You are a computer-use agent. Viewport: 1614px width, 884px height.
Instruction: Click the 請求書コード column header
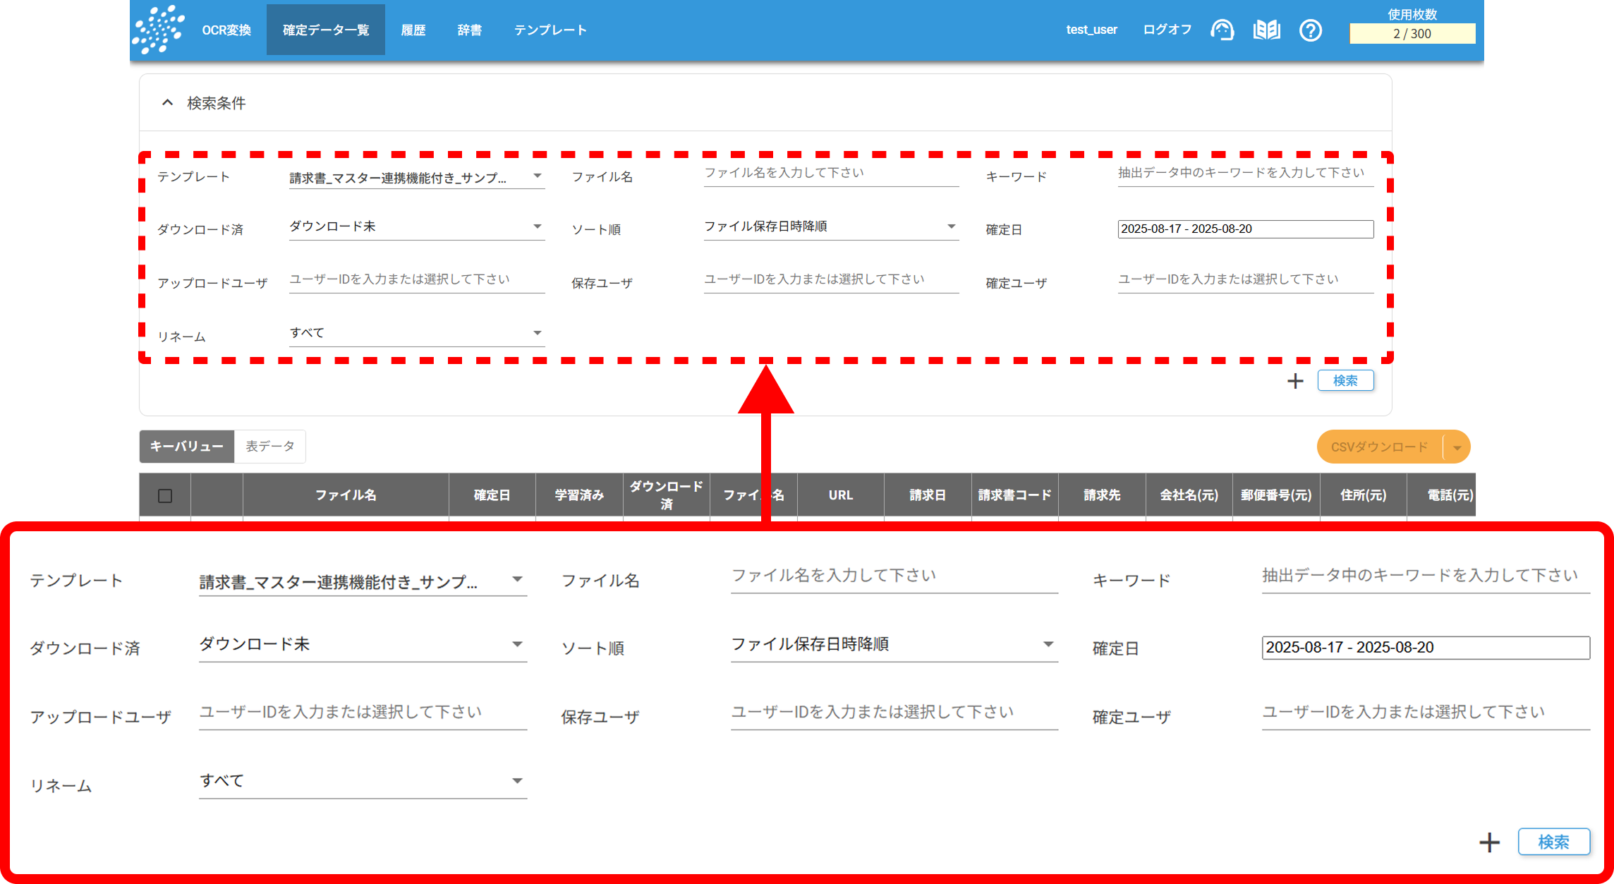tap(1014, 495)
